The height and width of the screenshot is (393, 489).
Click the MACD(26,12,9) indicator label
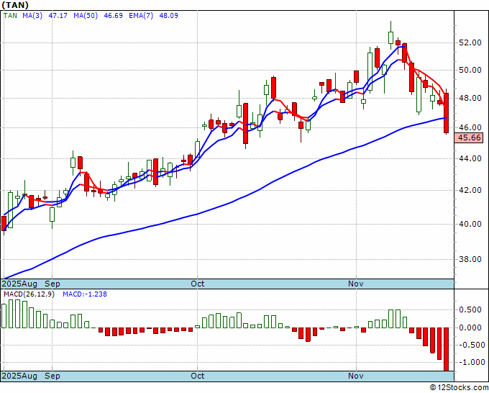tap(29, 294)
